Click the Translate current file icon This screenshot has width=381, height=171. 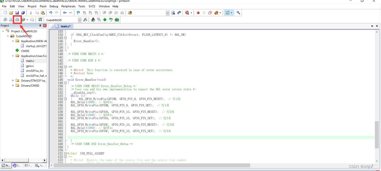(5, 20)
